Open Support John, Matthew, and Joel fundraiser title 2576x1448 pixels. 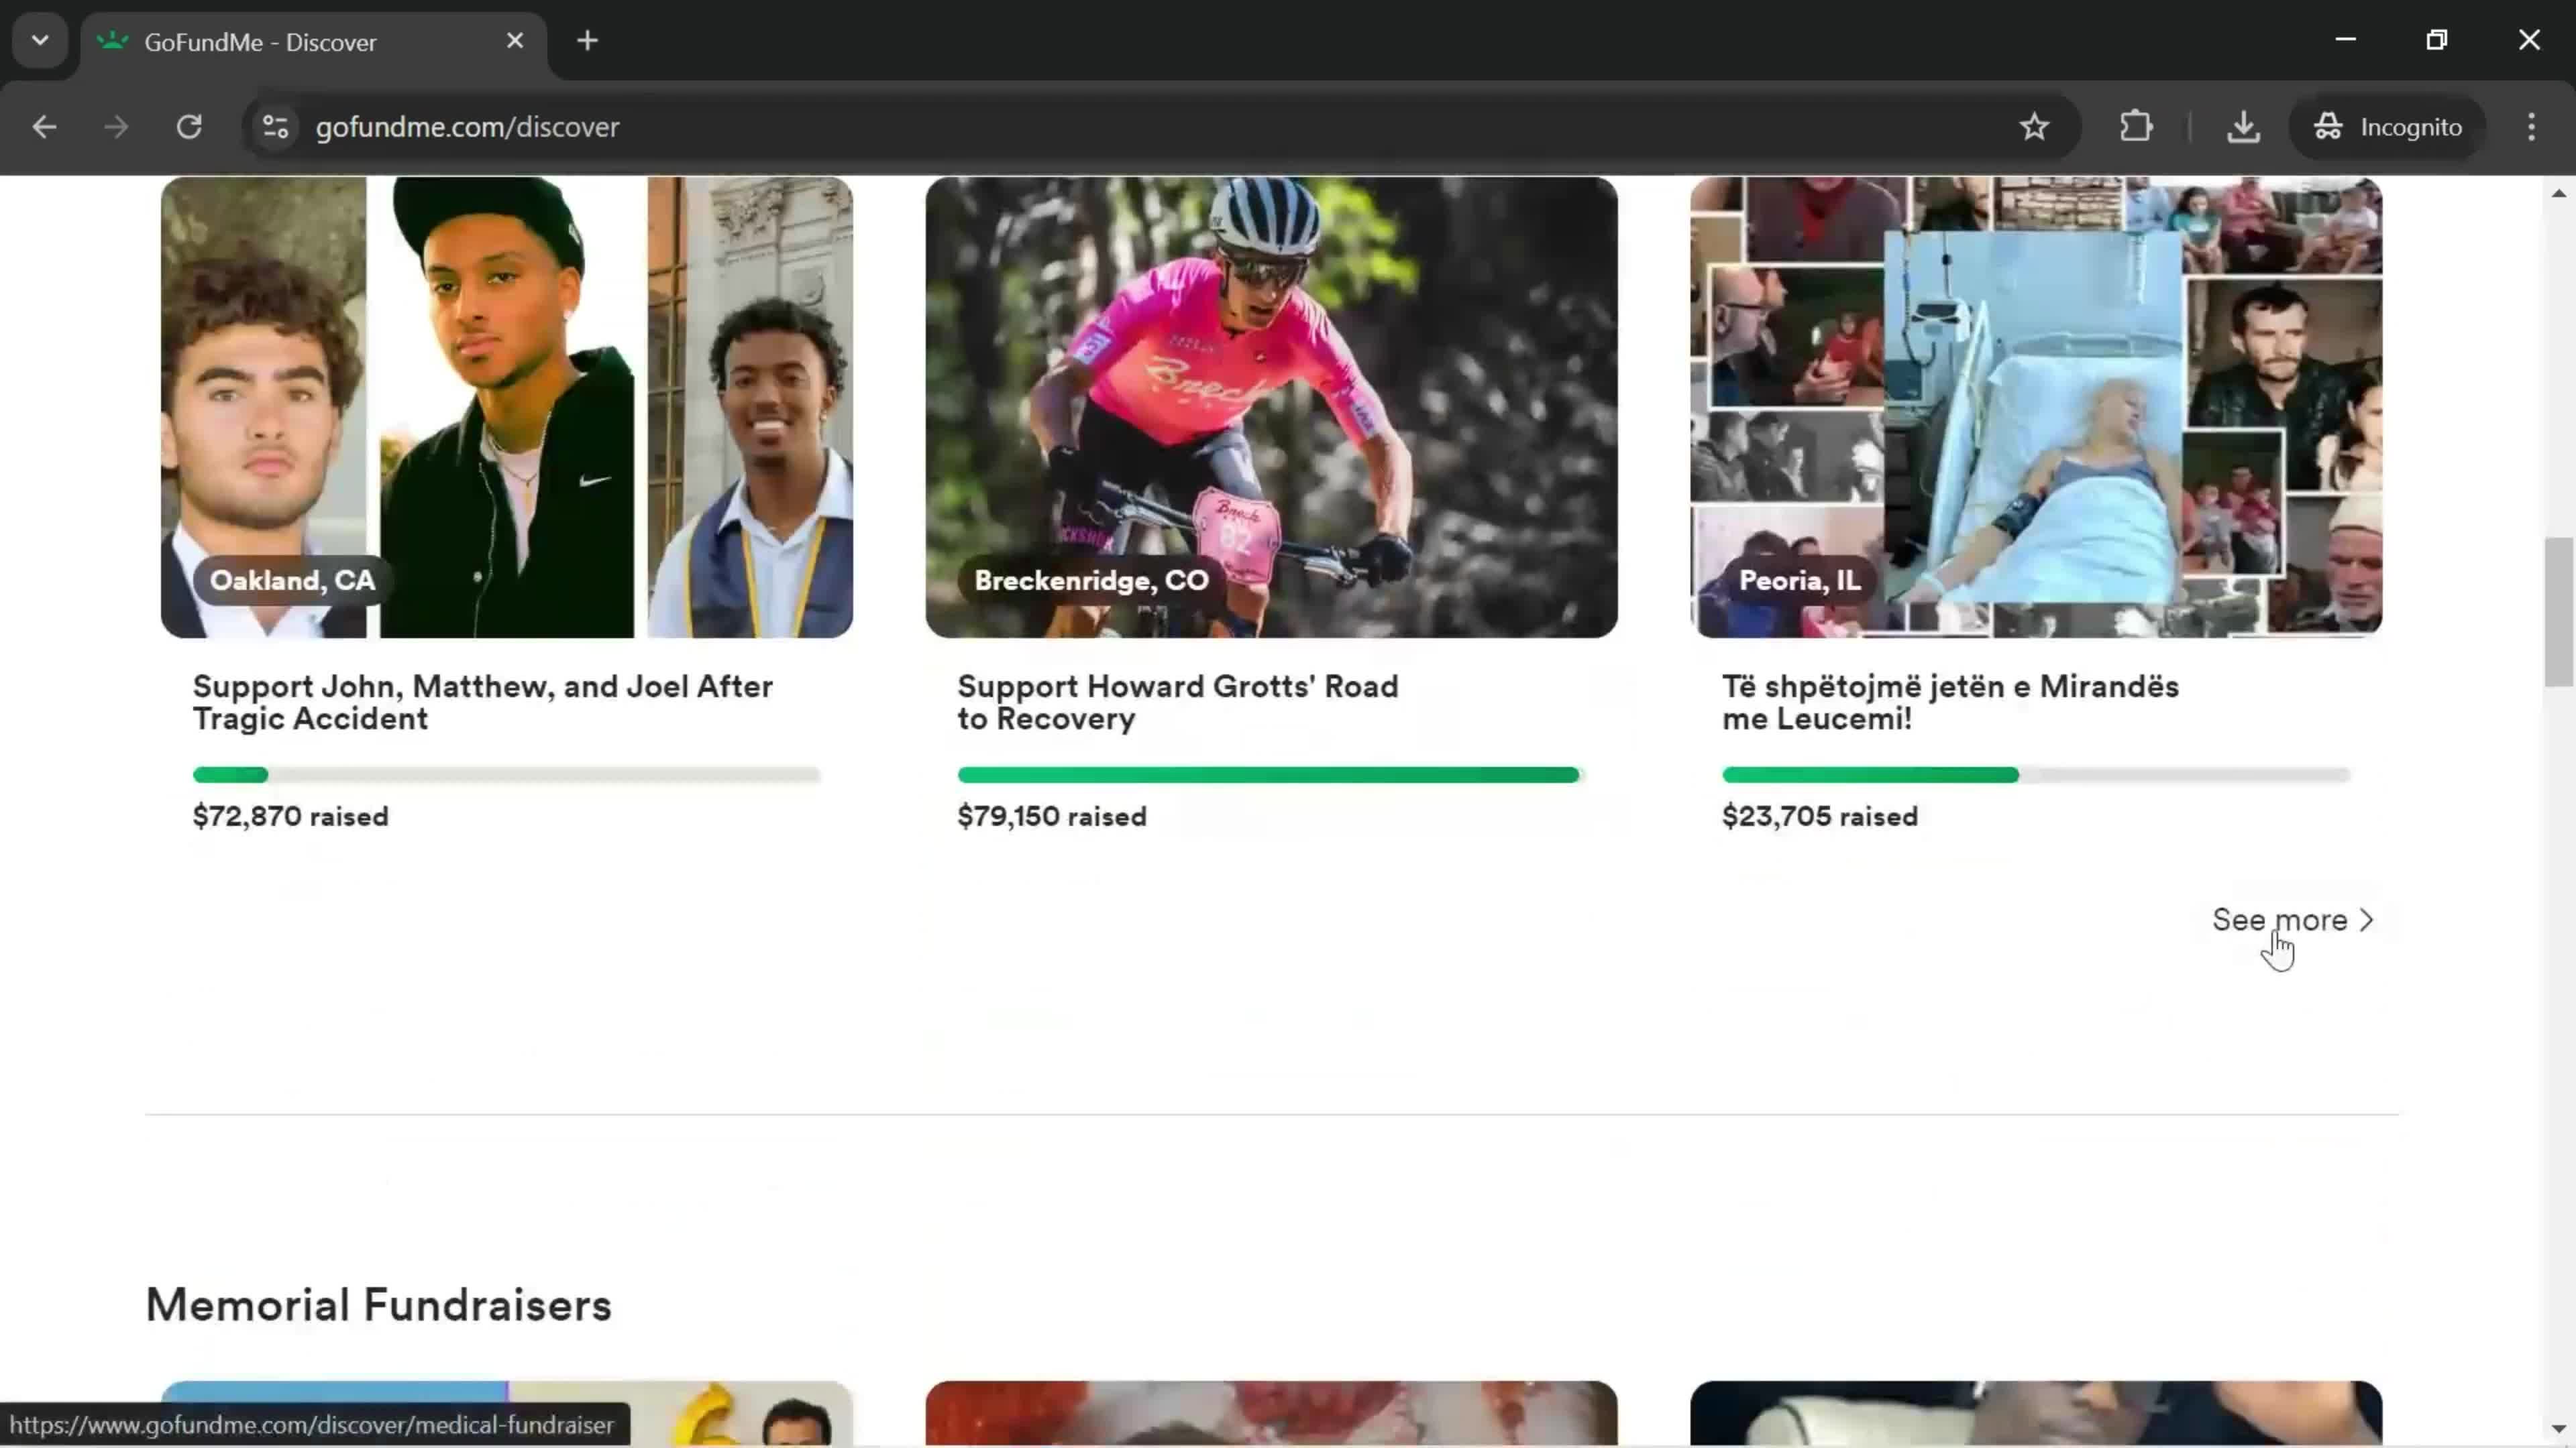pos(483,703)
